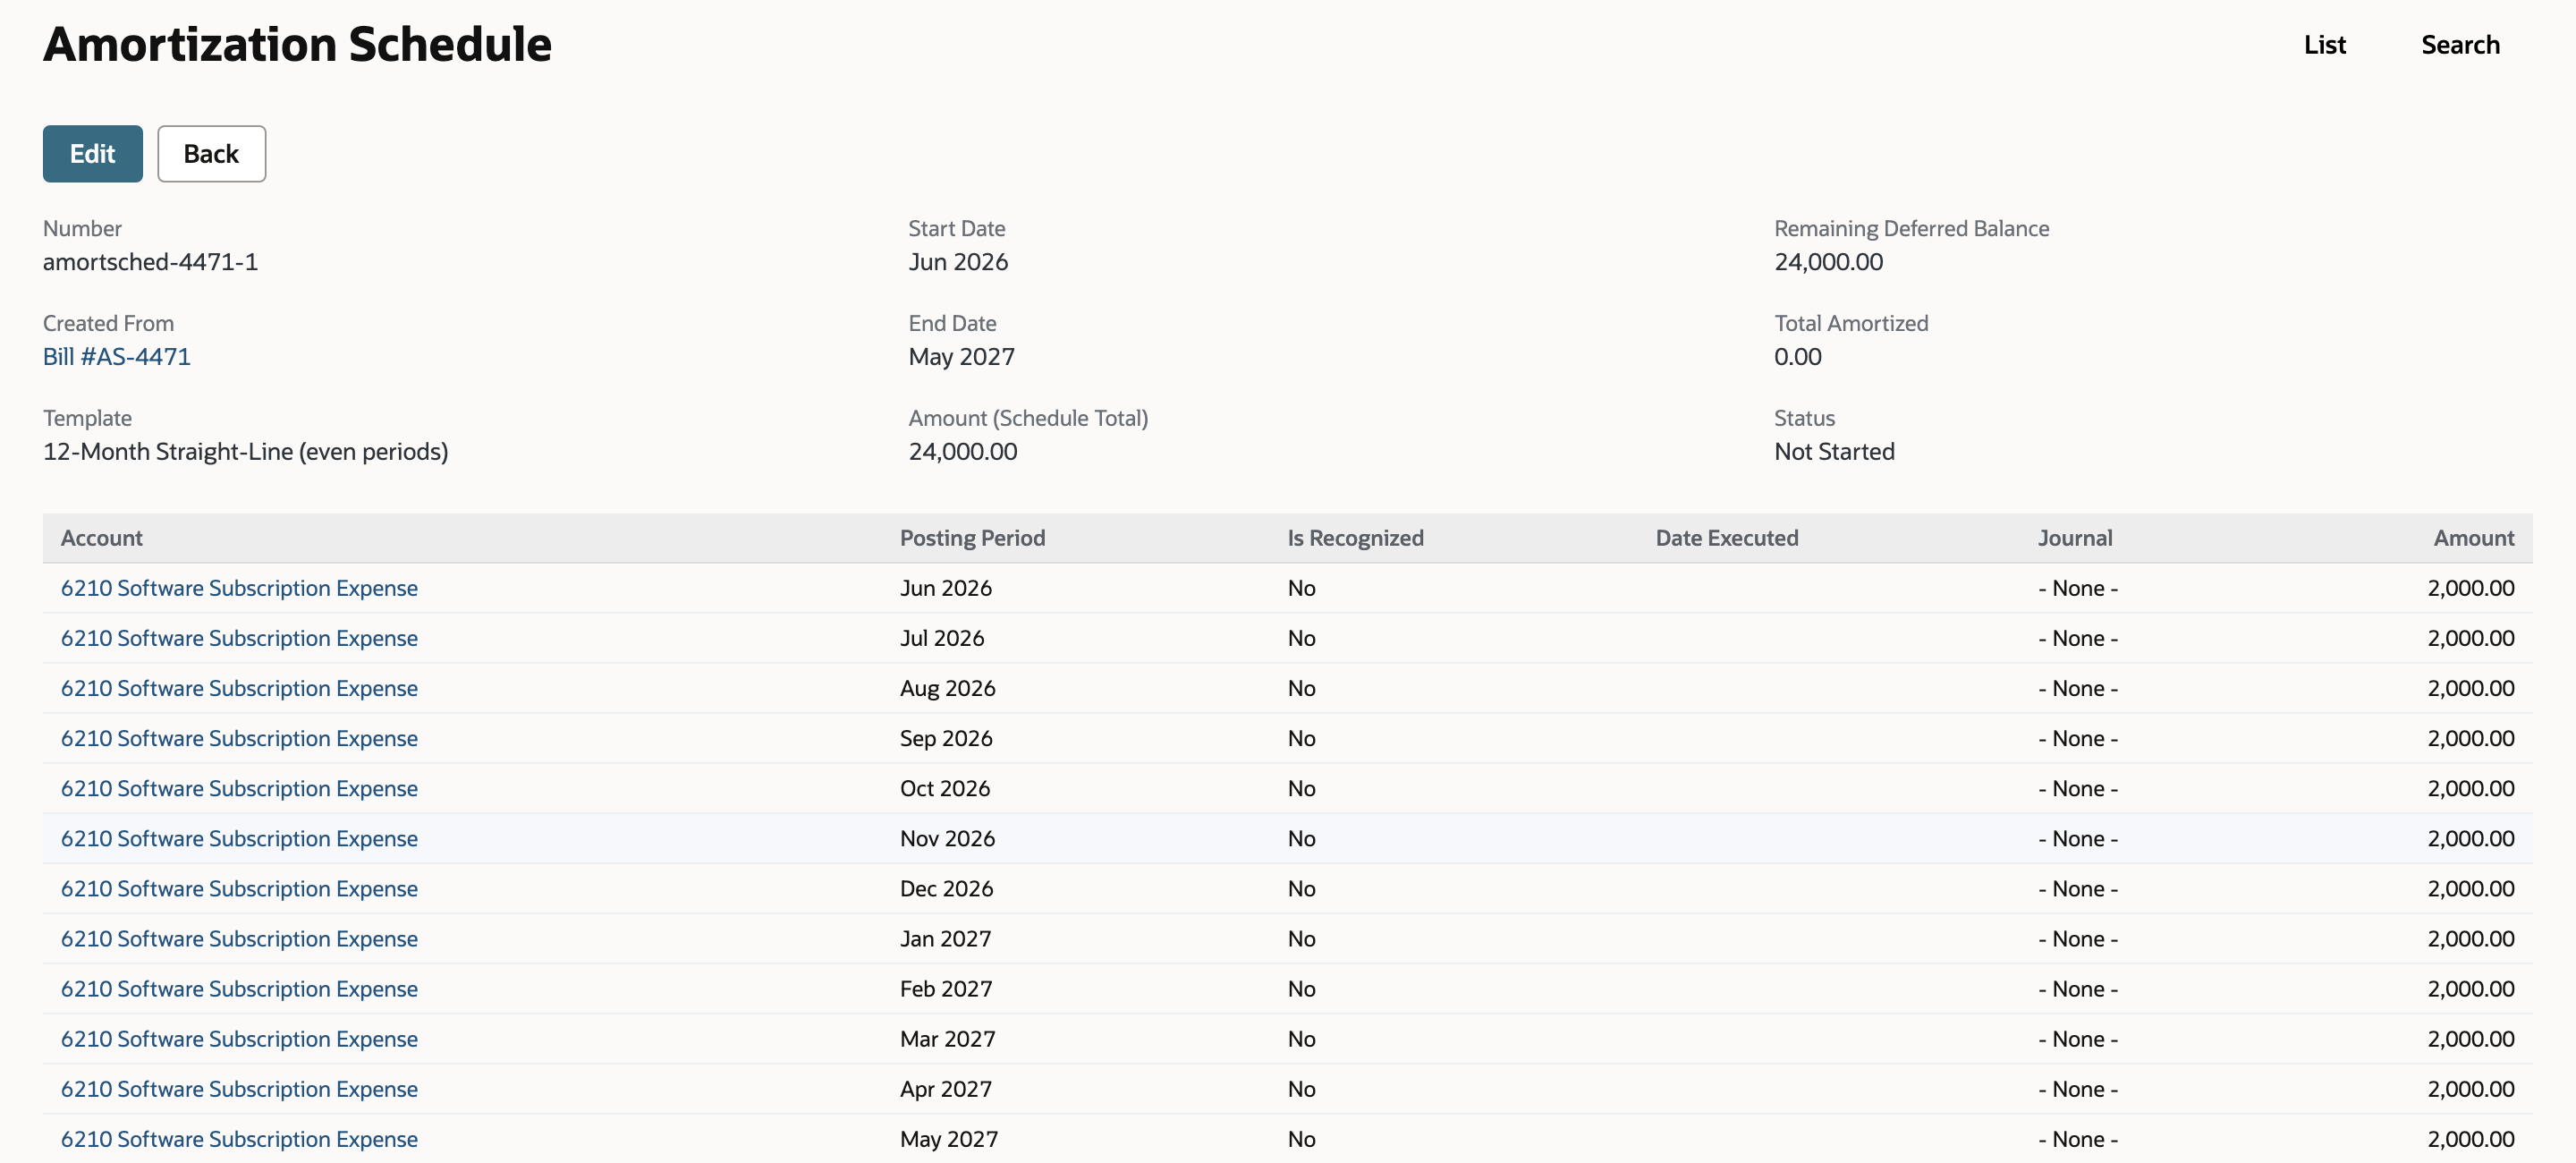
Task: Open account link in Apr 2027 row
Action: (239, 1088)
